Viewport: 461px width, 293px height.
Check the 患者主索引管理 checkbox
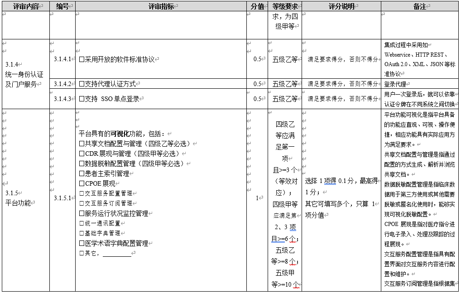point(82,174)
